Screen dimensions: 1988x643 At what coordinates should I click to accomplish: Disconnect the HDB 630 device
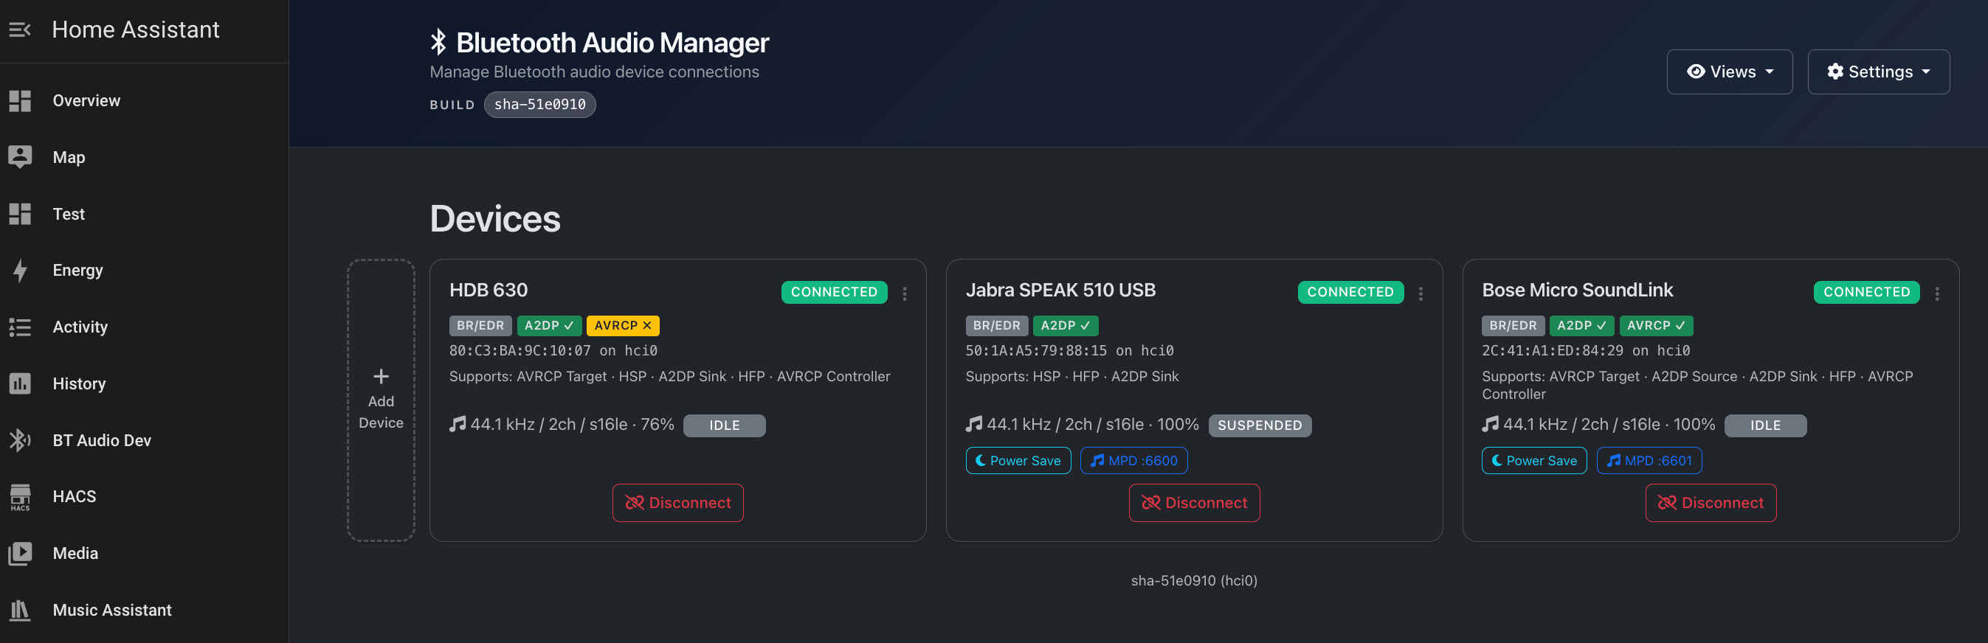click(x=677, y=503)
